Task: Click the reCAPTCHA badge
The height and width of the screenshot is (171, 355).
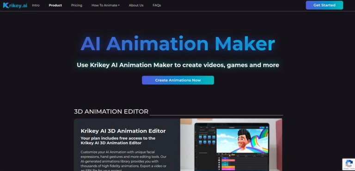Action: (349, 164)
